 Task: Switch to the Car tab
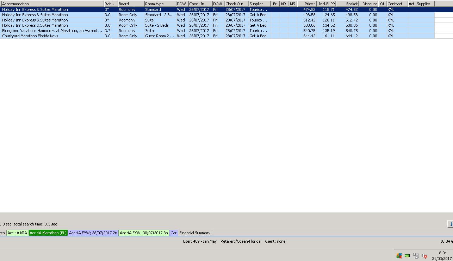coord(174,233)
